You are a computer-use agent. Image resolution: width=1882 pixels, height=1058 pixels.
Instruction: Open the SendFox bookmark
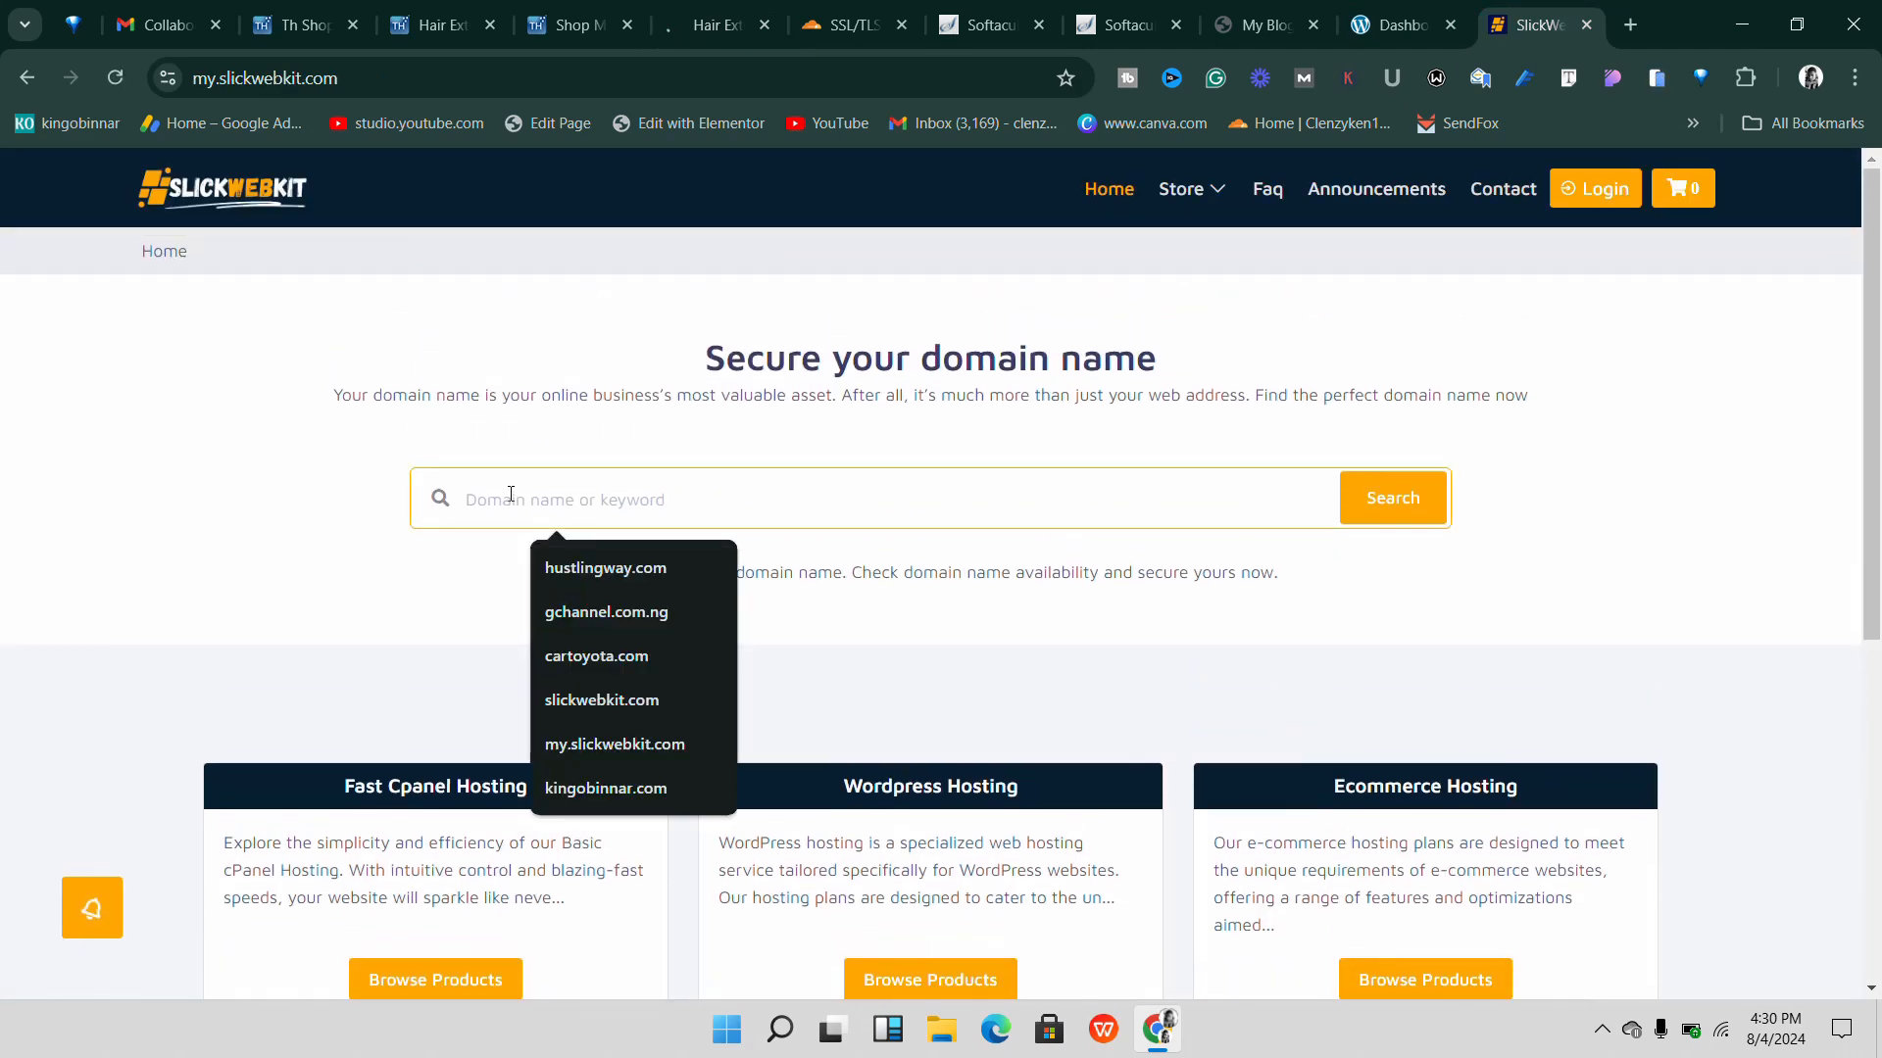click(1458, 123)
